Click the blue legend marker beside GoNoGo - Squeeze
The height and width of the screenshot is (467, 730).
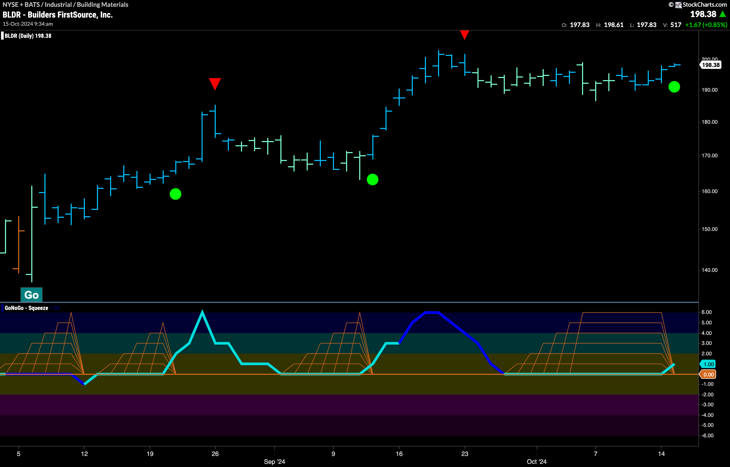pyautogui.click(x=2, y=308)
